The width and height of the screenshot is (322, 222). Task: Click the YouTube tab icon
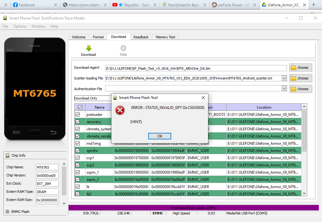[x=115, y=5]
